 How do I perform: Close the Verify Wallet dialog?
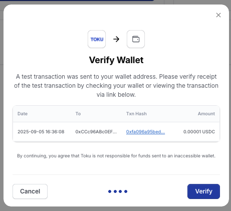pos(218,15)
